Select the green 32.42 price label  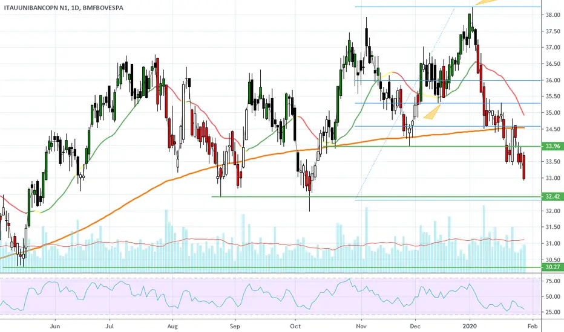(x=553, y=196)
